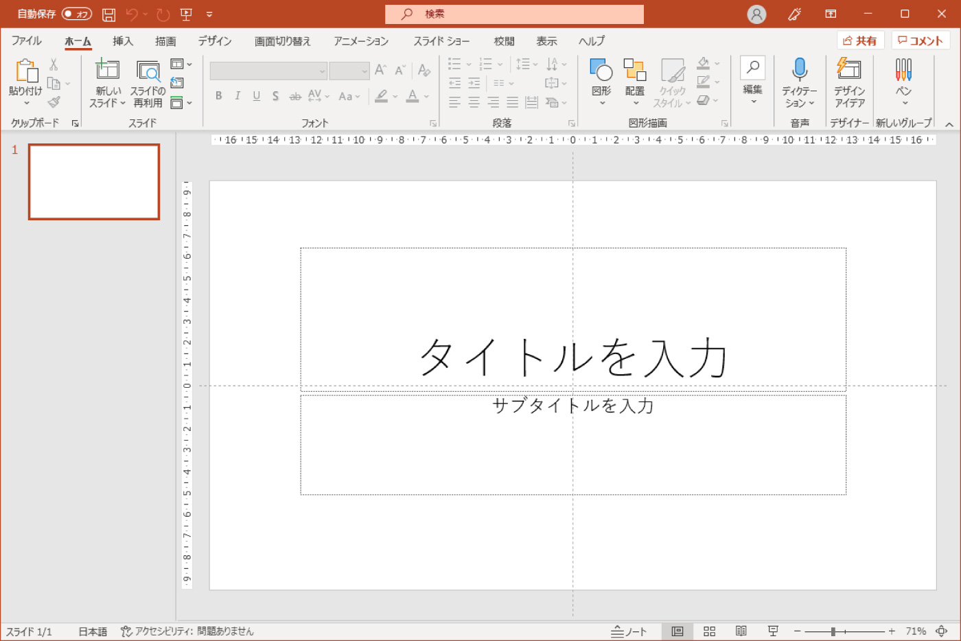Open Change Case (Aa) dropdown

(x=349, y=96)
